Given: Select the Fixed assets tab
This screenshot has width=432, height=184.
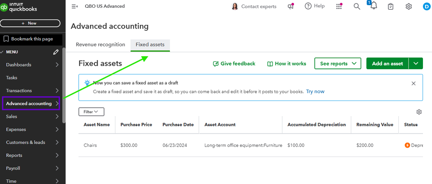Looking at the screenshot, I should (150, 45).
